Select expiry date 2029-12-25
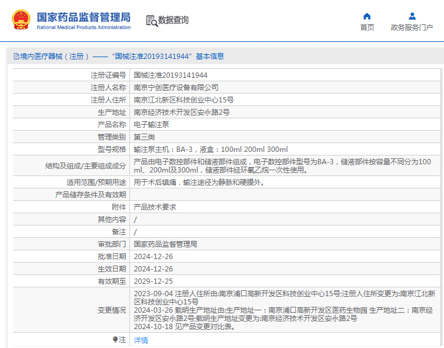The height and width of the screenshot is (348, 444). click(x=153, y=281)
